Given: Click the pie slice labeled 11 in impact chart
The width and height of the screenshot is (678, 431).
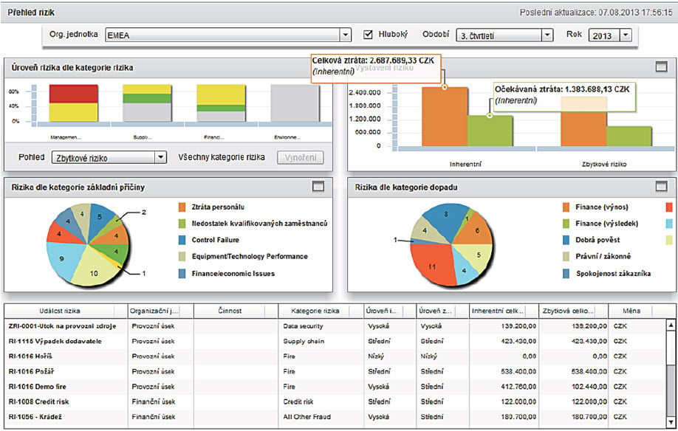Looking at the screenshot, I should coord(432,264).
